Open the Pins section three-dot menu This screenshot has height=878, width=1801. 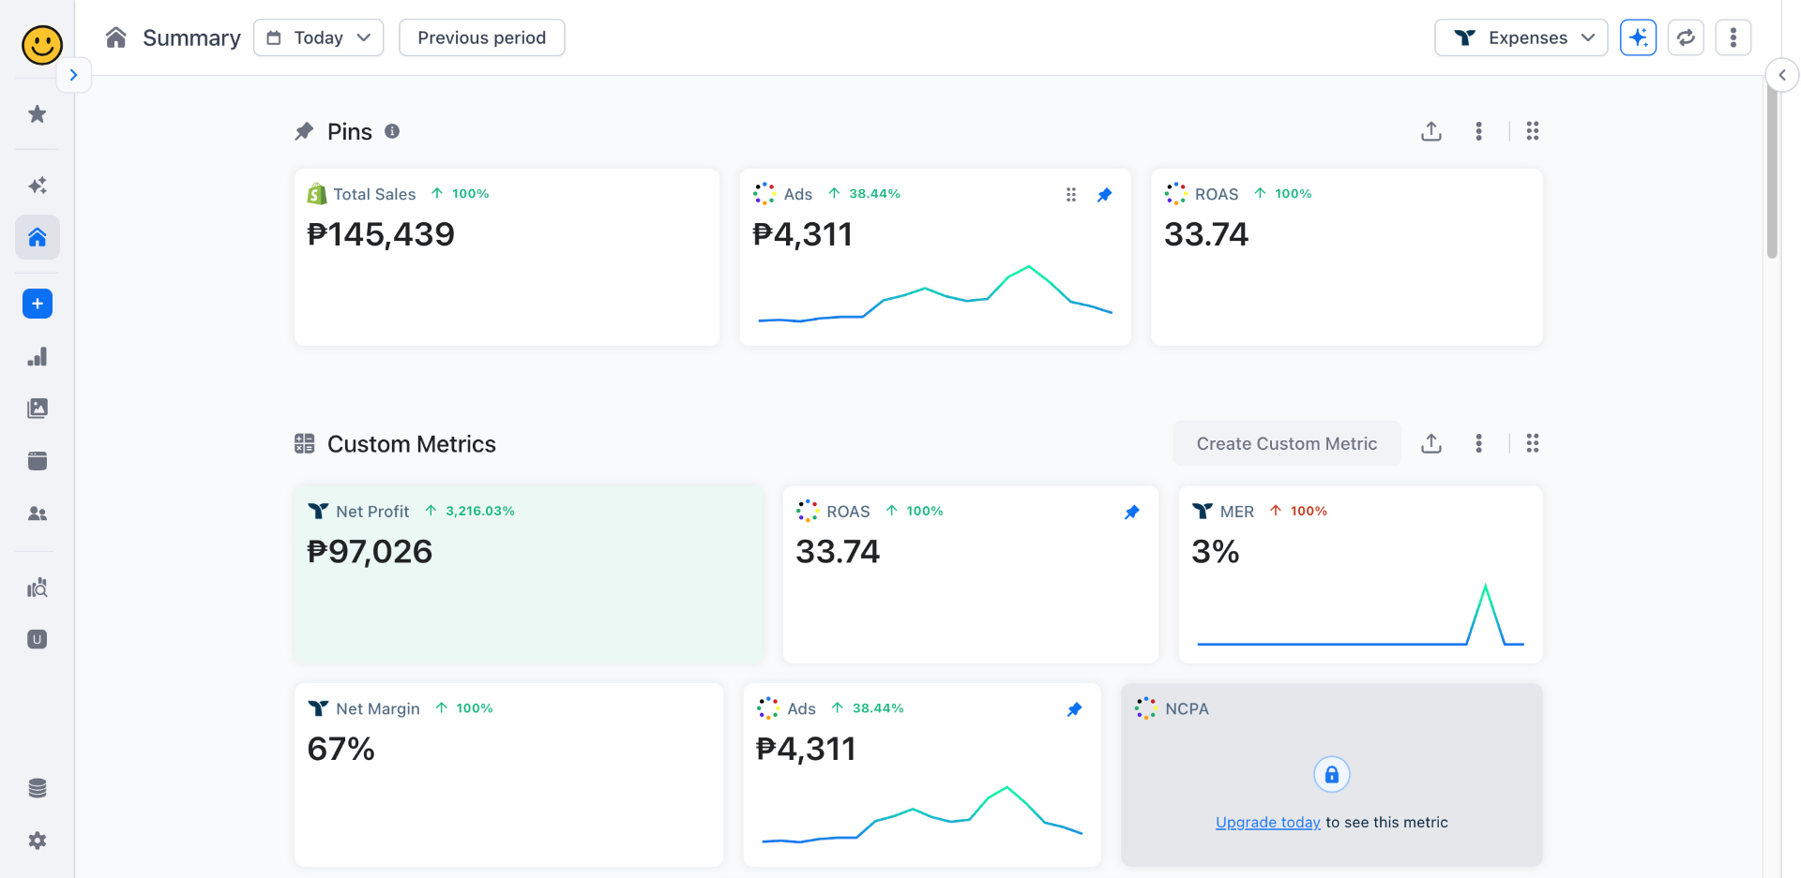click(1478, 131)
